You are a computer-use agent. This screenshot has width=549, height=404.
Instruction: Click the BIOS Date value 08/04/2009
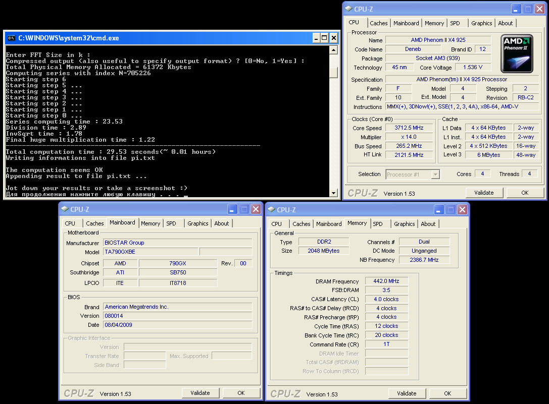[177, 325]
